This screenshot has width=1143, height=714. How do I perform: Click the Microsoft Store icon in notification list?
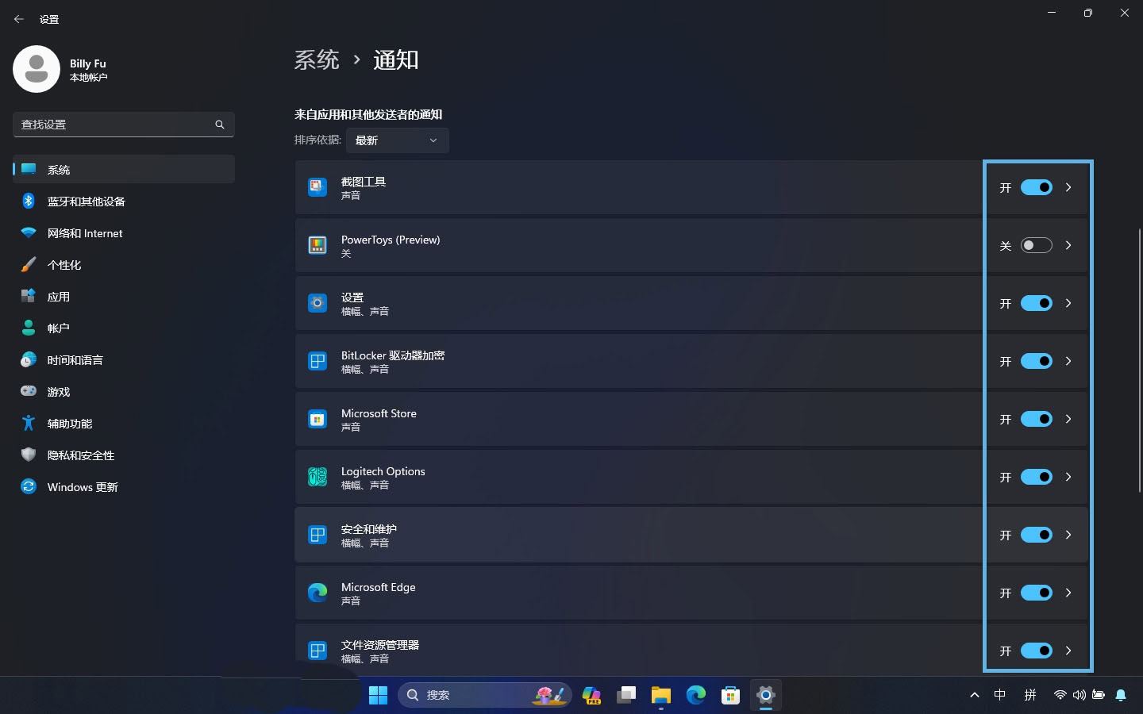(317, 419)
